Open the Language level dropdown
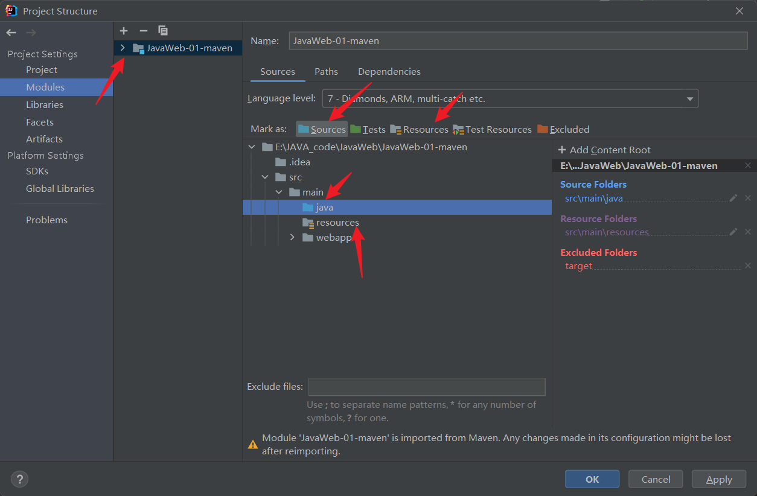 click(x=510, y=98)
